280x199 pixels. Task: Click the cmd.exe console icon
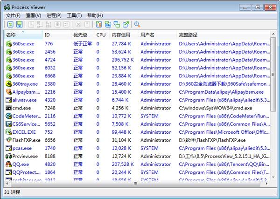(x=8, y=108)
